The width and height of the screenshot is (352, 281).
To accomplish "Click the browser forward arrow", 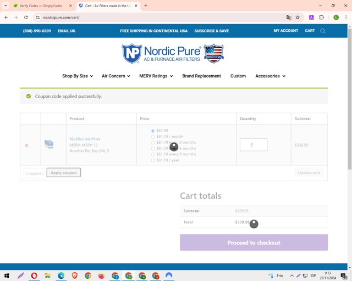I will pos(16,18).
